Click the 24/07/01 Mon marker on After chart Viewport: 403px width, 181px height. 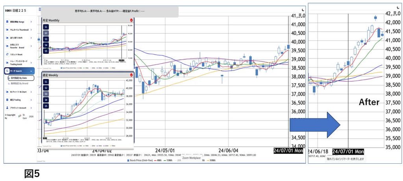click(348, 152)
